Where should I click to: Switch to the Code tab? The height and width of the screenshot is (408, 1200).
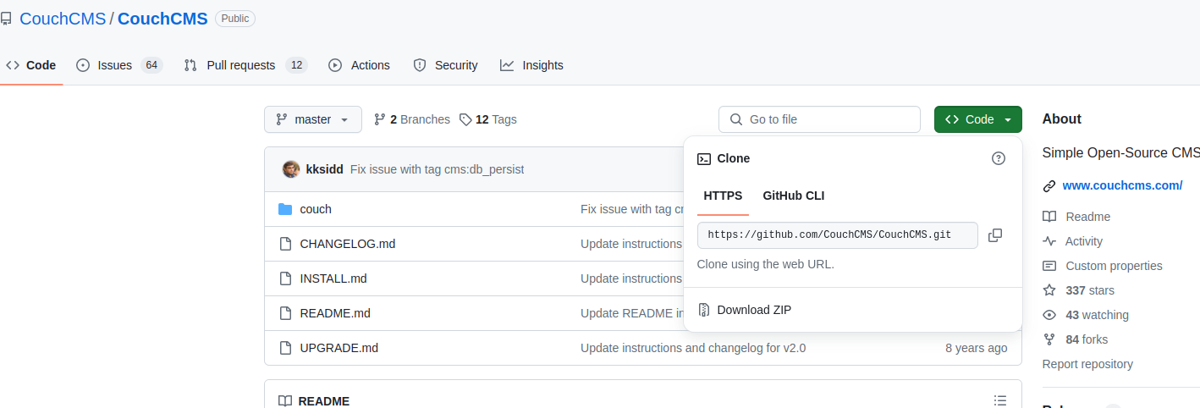click(31, 65)
